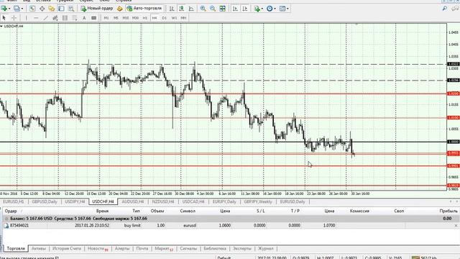This screenshot has width=460, height=259.
Task: Expand the Indicators dropdown arrow
Action: pyautogui.click(x=262, y=9)
